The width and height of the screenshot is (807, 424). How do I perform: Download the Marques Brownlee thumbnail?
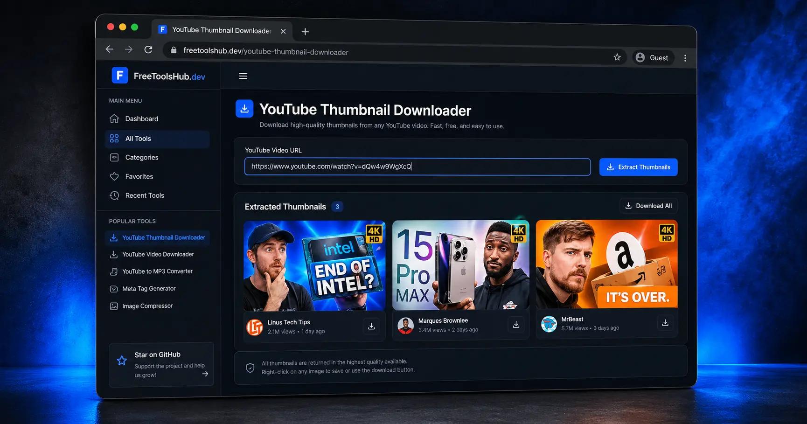point(516,324)
